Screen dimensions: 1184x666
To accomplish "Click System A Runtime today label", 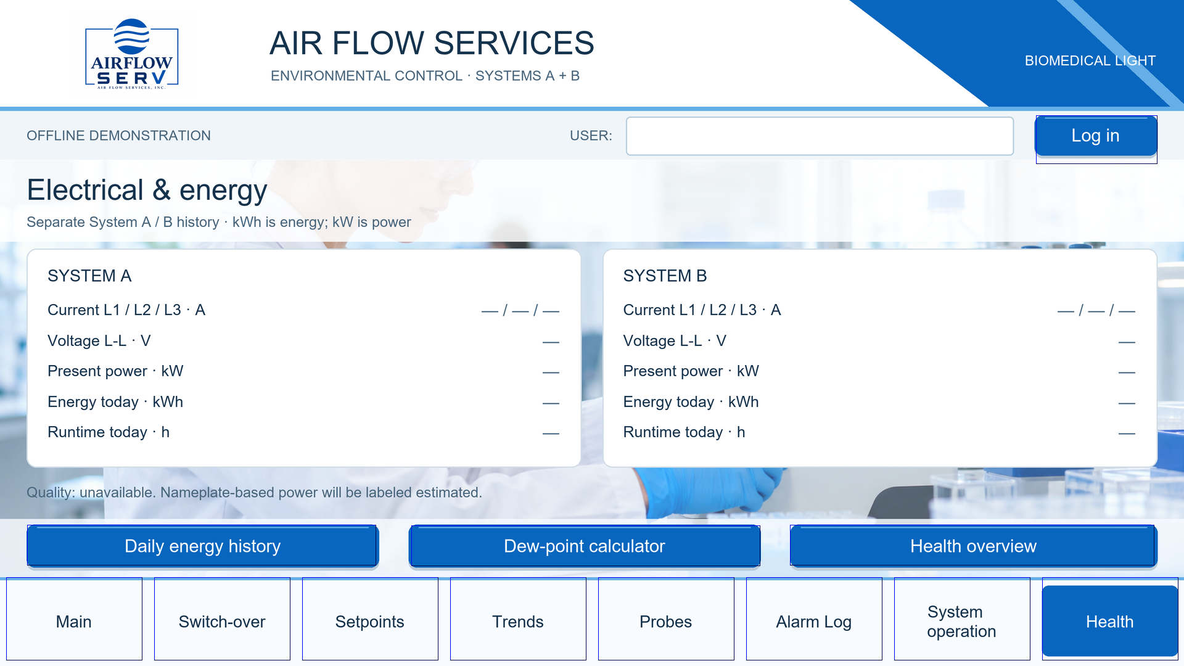I will tap(109, 432).
